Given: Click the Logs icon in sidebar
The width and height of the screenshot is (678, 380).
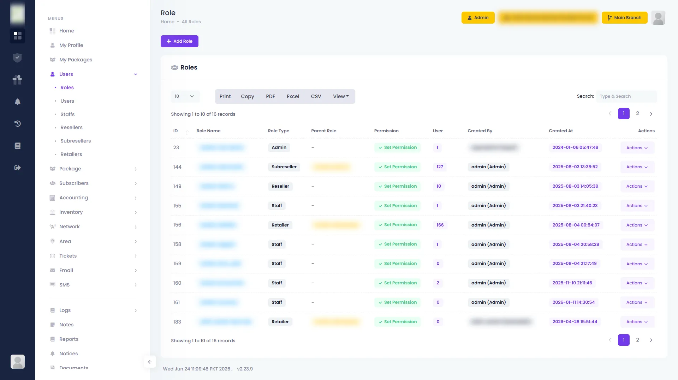Looking at the screenshot, I should pyautogui.click(x=53, y=310).
